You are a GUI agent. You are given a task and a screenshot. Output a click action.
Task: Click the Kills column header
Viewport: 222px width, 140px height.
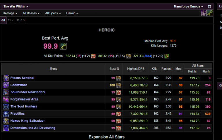[x=154, y=69]
